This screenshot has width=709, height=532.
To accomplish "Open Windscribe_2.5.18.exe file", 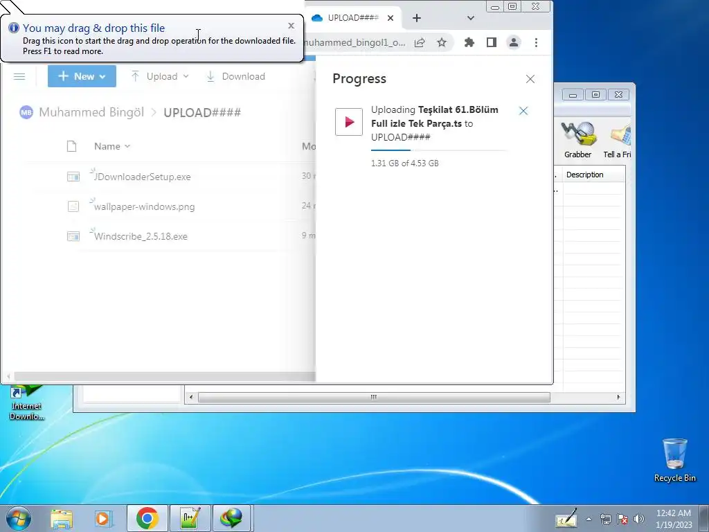I will click(141, 236).
